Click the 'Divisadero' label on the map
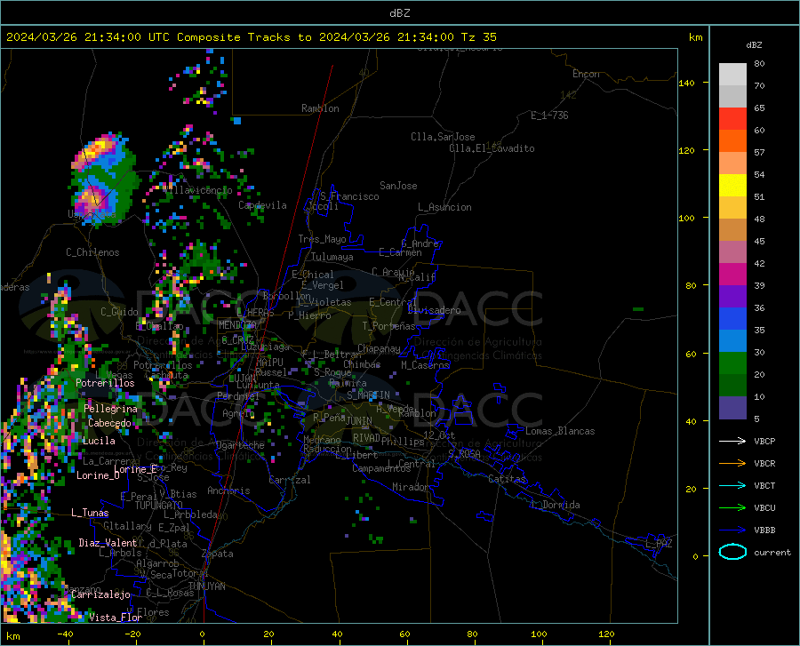 [x=434, y=310]
